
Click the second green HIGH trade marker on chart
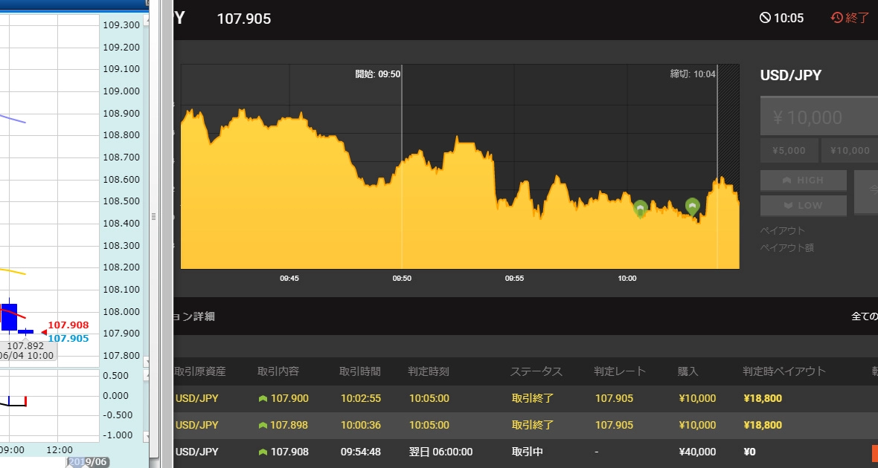click(693, 206)
